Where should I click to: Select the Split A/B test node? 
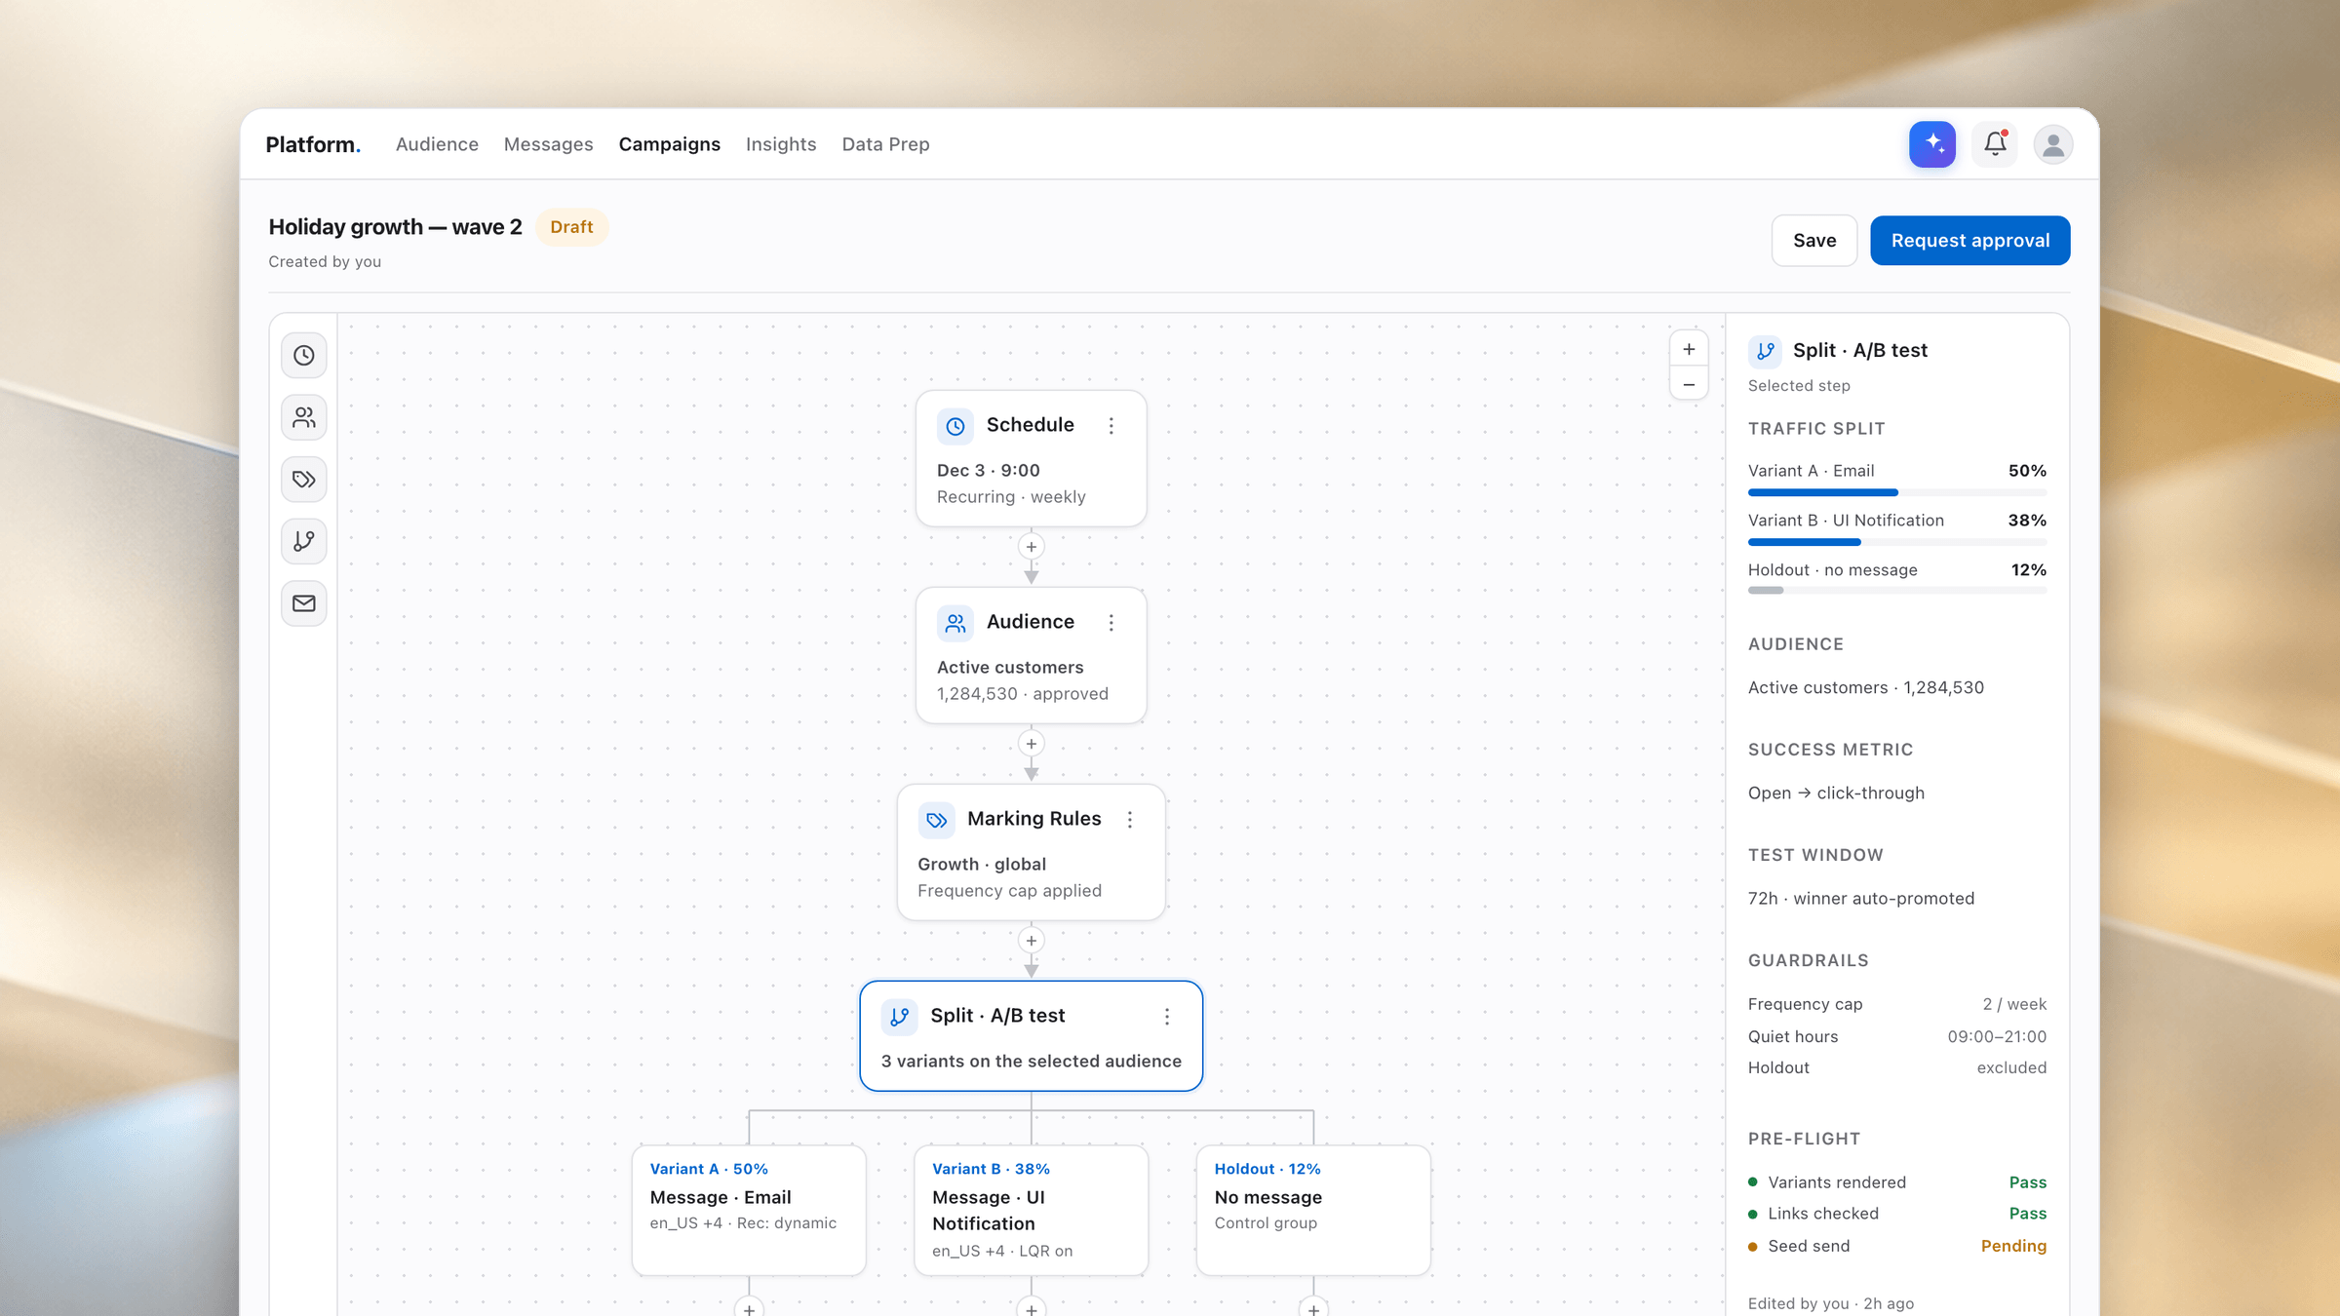click(x=1032, y=1036)
